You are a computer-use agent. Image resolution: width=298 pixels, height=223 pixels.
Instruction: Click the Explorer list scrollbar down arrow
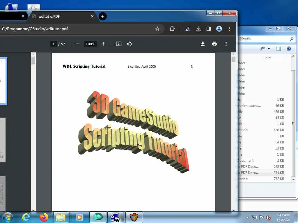(x=293, y=179)
